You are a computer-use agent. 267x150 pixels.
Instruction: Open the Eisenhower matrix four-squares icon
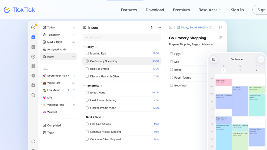pyautogui.click(x=33, y=66)
